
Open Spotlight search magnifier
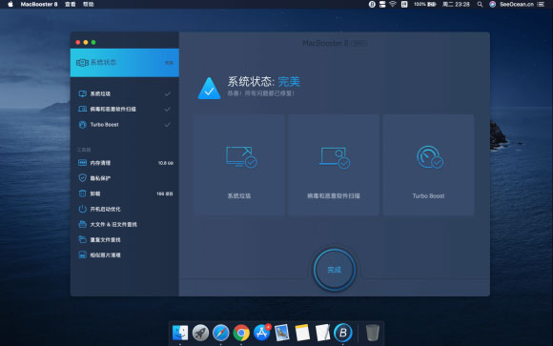(x=480, y=4)
